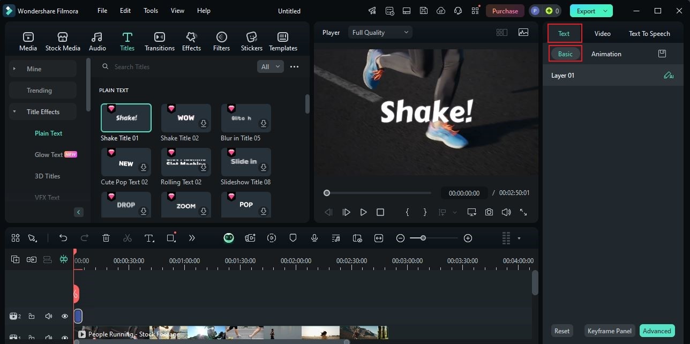Click the AI edit icon on Layer 01
This screenshot has height=344, width=690.
(669, 76)
